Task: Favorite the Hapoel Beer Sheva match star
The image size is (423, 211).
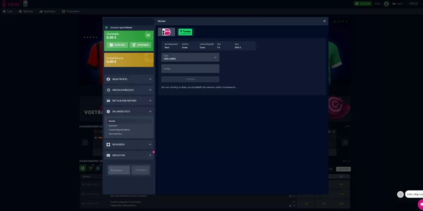Action: [x=294, y=205]
